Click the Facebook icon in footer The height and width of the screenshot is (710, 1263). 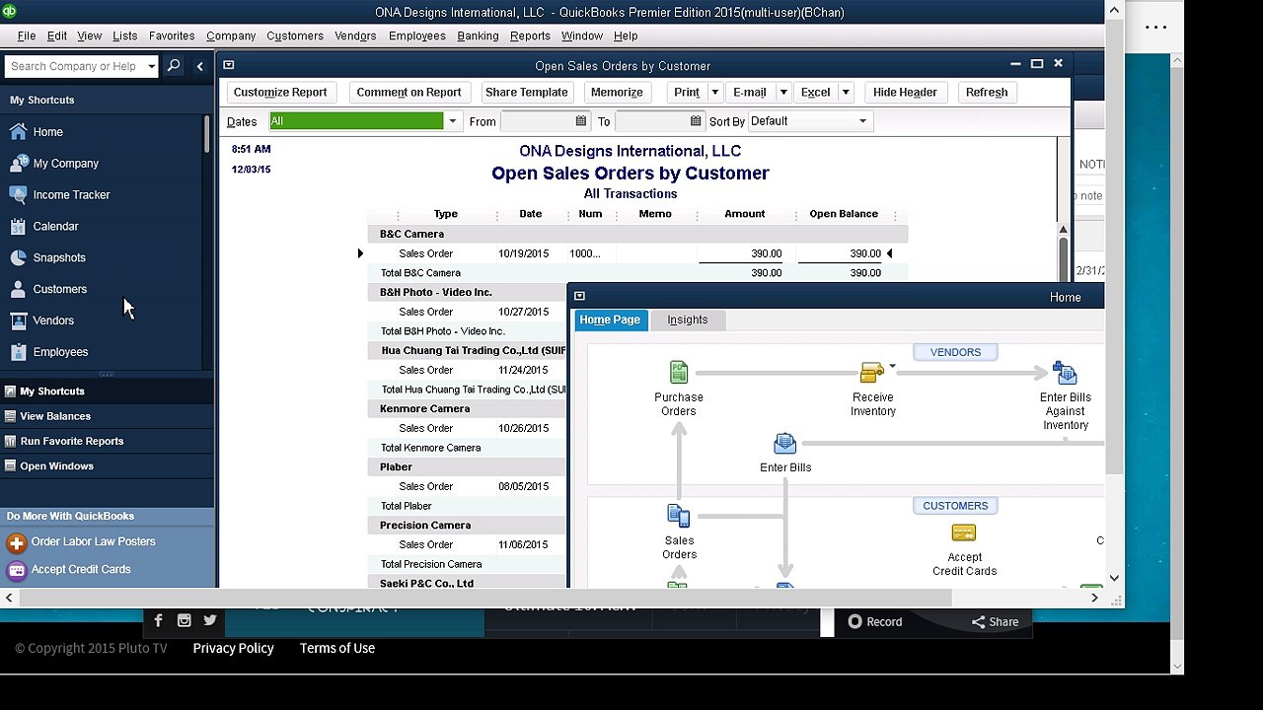coord(158,620)
